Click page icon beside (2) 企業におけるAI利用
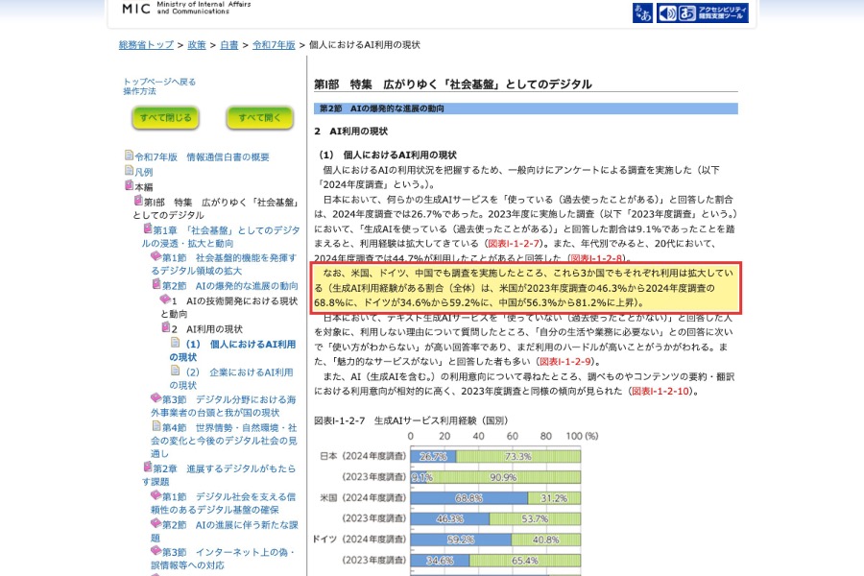 pos(176,371)
